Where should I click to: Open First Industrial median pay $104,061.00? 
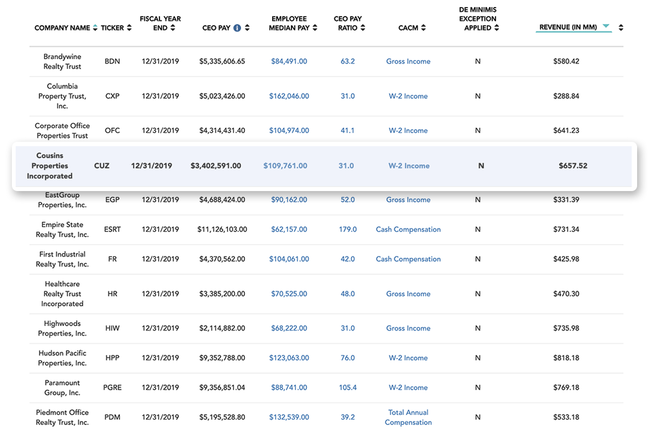(289, 259)
